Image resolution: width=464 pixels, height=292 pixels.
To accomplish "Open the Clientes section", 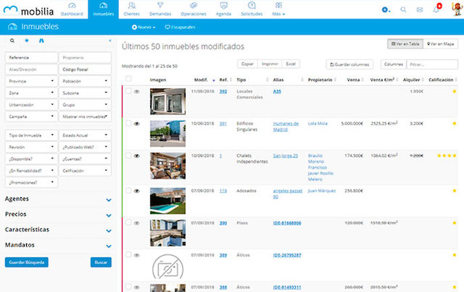I will [132, 9].
